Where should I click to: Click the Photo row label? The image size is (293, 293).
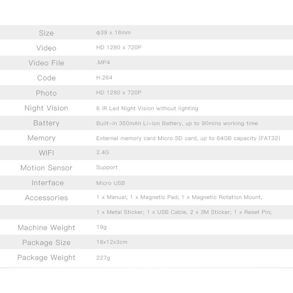pos(46,93)
